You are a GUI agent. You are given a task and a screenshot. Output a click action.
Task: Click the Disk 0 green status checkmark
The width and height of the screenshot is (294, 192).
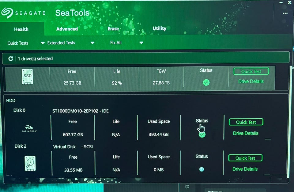(x=202, y=135)
